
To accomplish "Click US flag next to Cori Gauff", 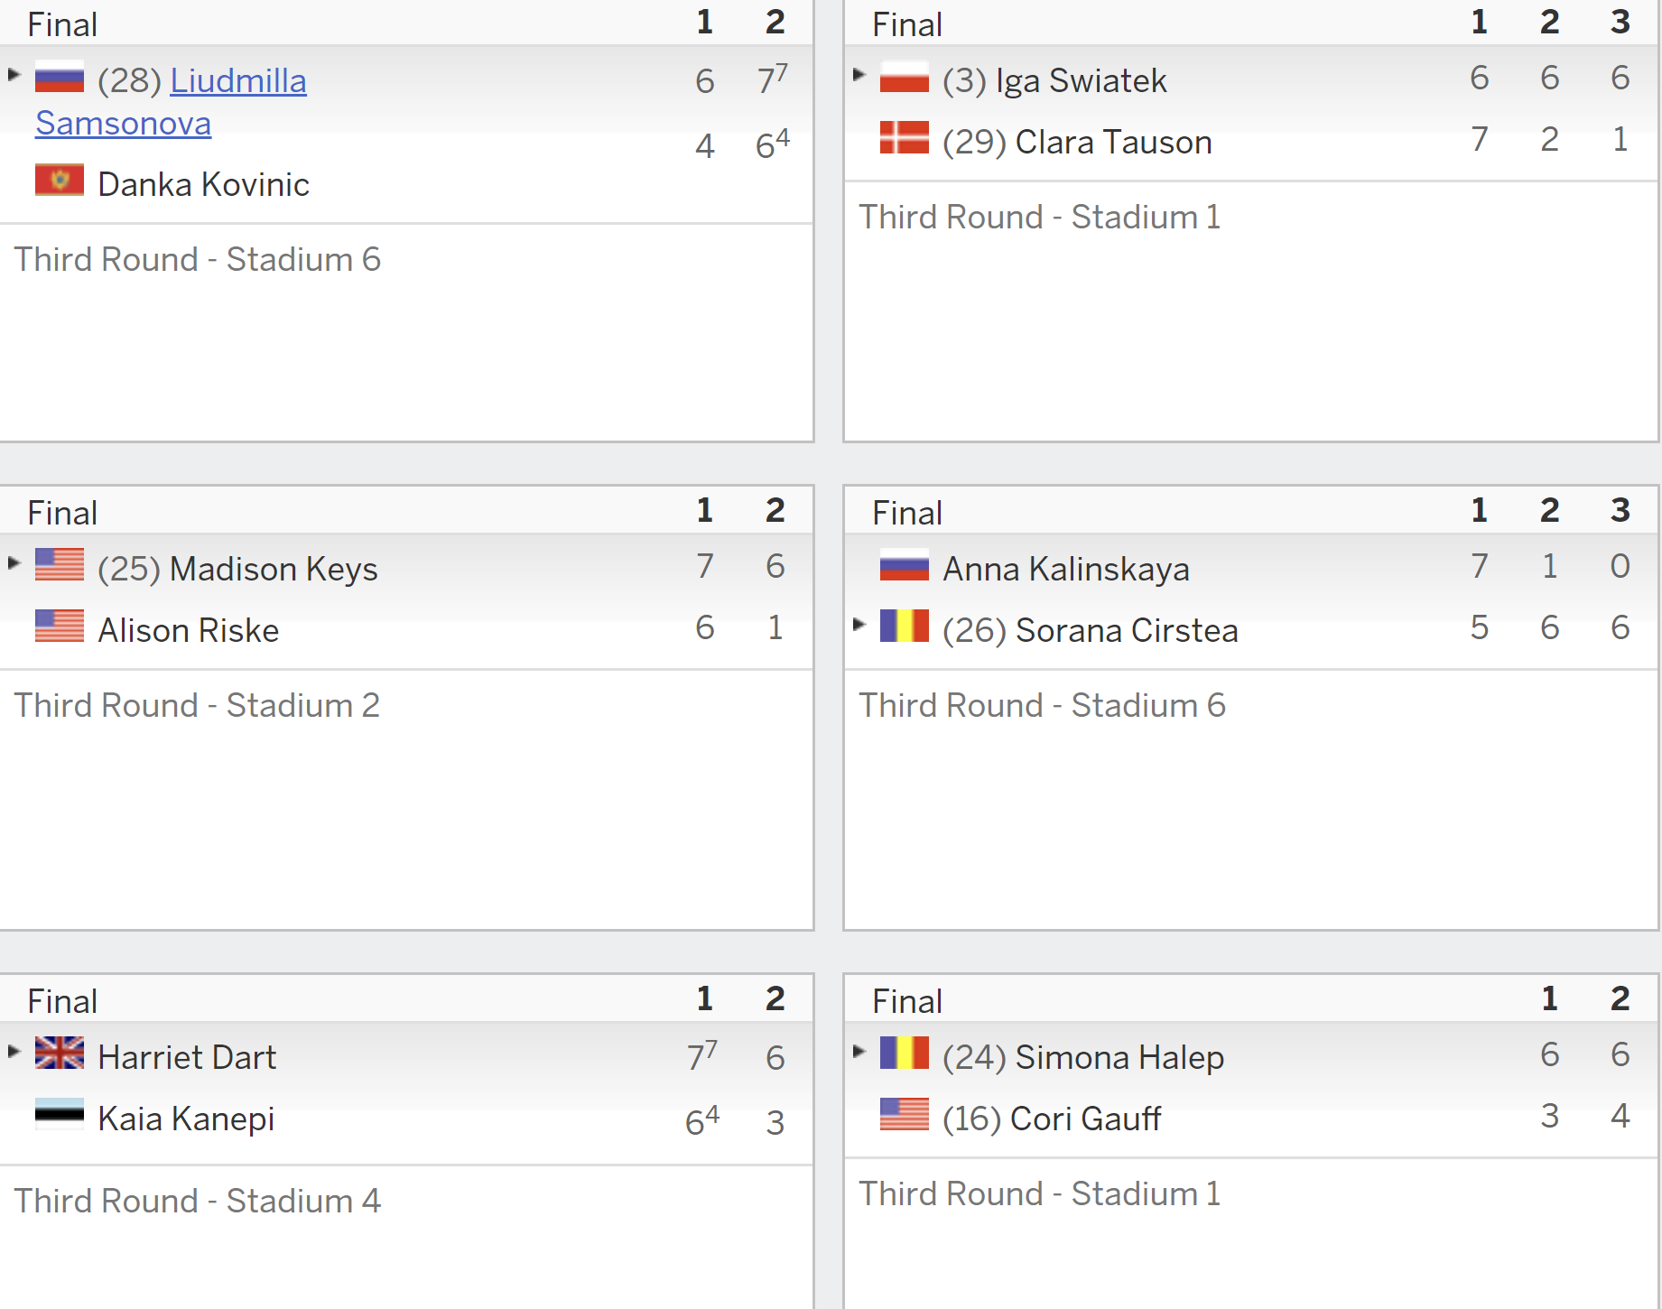I will [x=904, y=1114].
